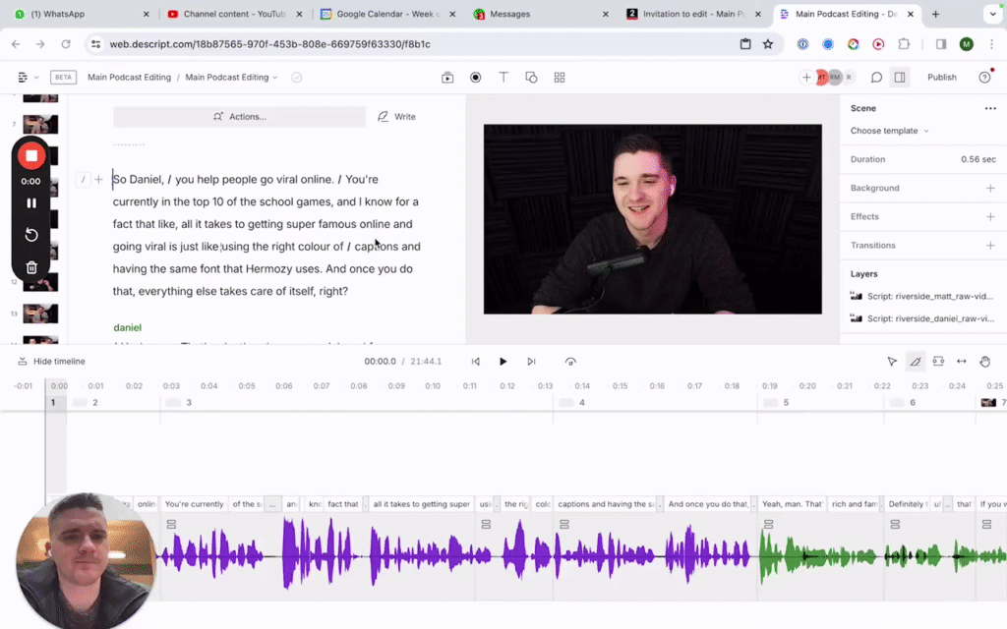This screenshot has width=1007, height=629.
Task: Open the templates grid icon
Action: point(560,77)
